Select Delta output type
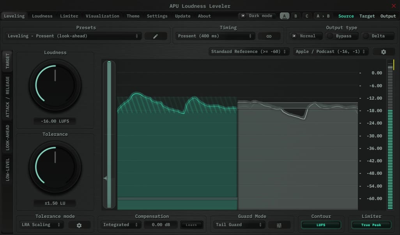 click(373, 36)
